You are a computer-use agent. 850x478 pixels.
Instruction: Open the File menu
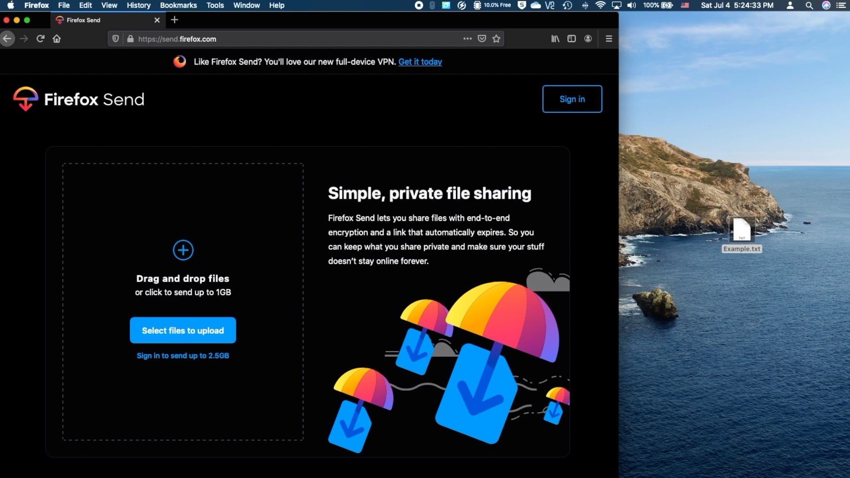(64, 5)
